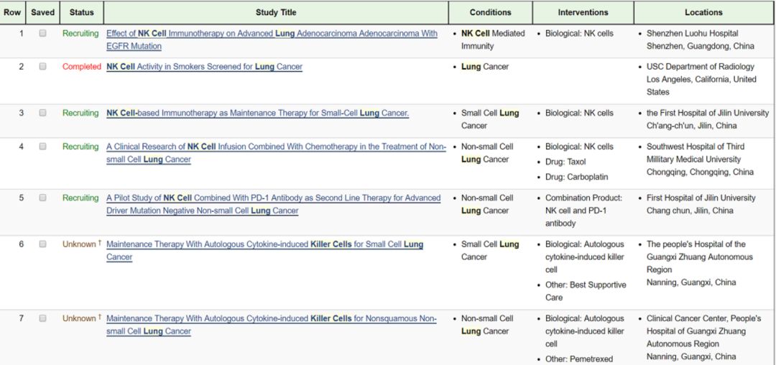Click the Study Title column header

pyautogui.click(x=276, y=12)
